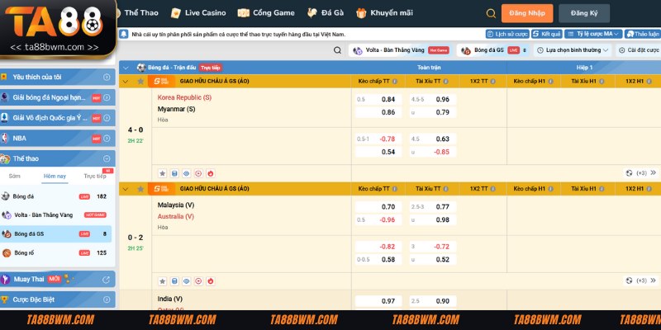Viewport: 661px width, 330px height.
Task: Click info icon beside first Tài Xỉu TT
Action: (445, 81)
